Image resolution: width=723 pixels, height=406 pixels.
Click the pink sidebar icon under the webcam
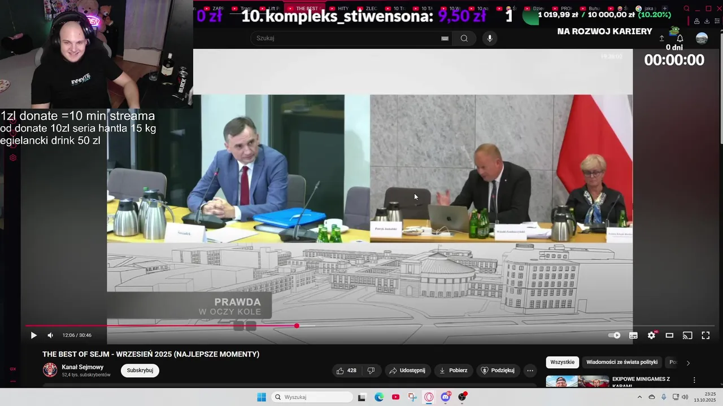13,158
